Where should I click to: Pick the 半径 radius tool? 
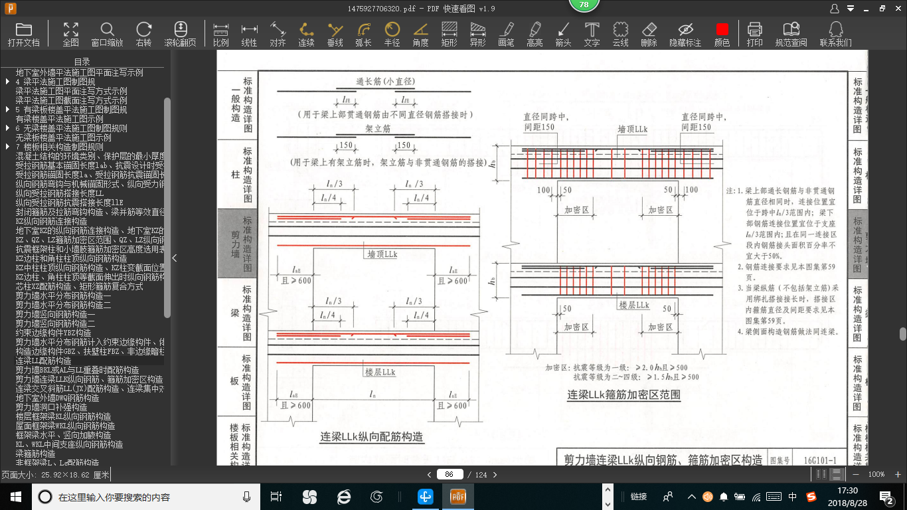point(392,34)
